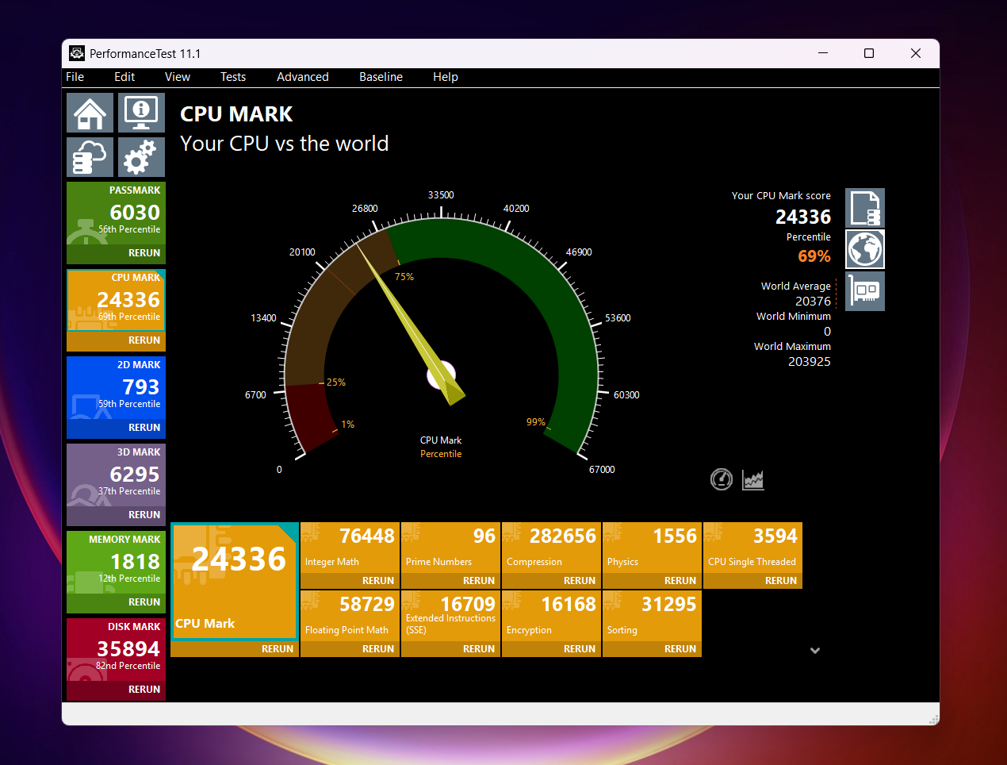Rerun the Disk Mark test
The width and height of the screenshot is (1007, 765).
coord(144,690)
